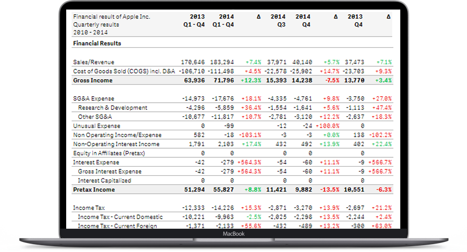Select the 2014 Q4 column header
Viewport: 467px width, 252px height.
(303, 21)
